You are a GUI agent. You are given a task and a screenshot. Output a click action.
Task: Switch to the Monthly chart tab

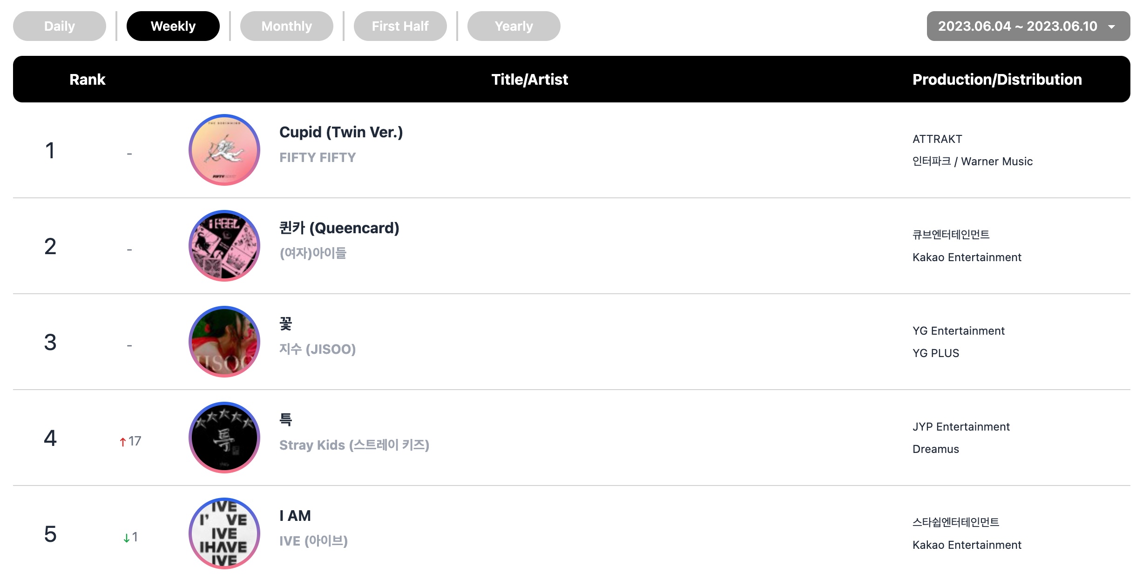287,26
